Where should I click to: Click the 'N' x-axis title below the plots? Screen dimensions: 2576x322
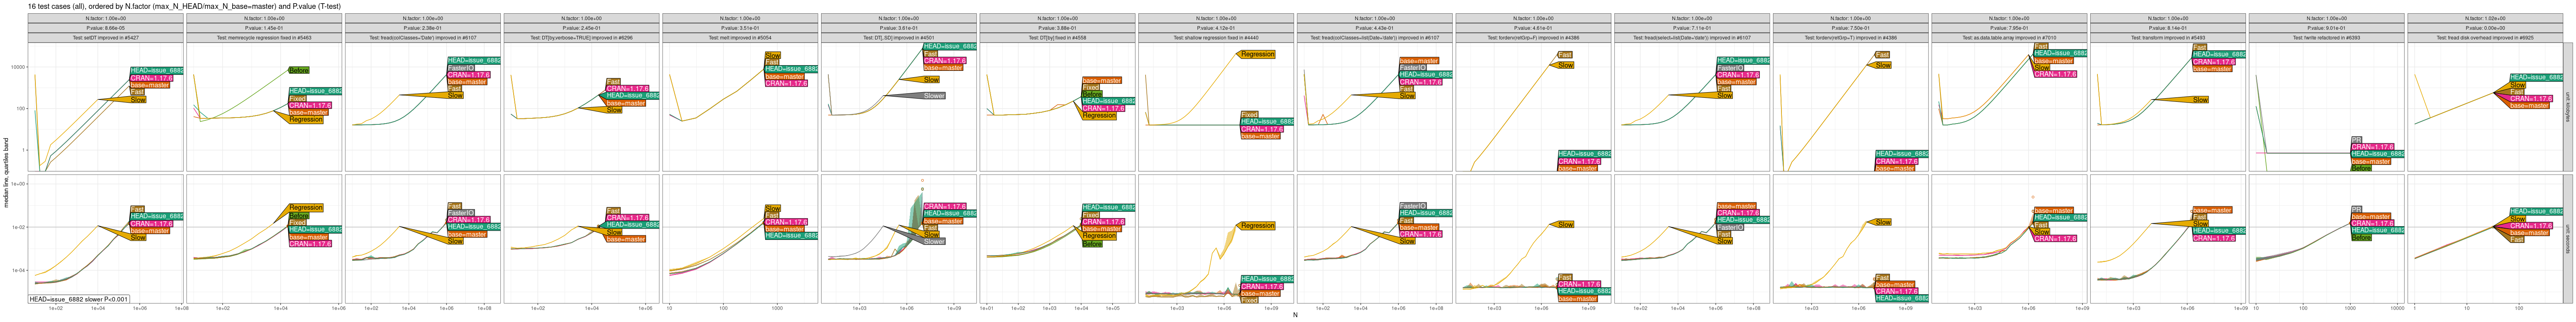coord(1294,315)
